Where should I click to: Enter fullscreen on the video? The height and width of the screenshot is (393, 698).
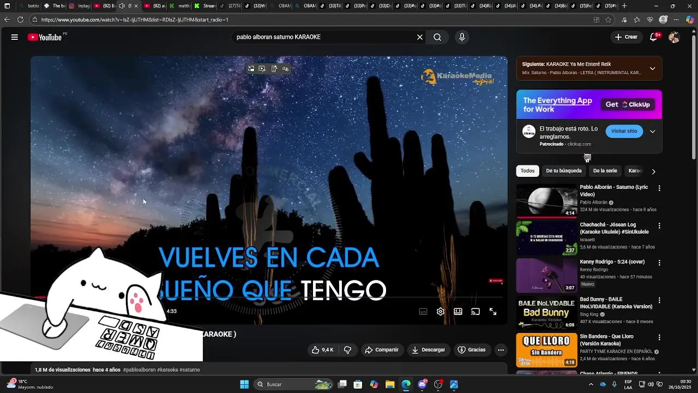point(493,312)
